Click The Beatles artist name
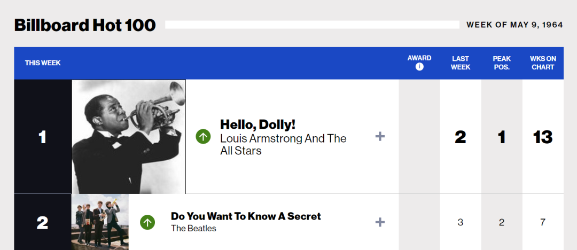 click(x=193, y=229)
